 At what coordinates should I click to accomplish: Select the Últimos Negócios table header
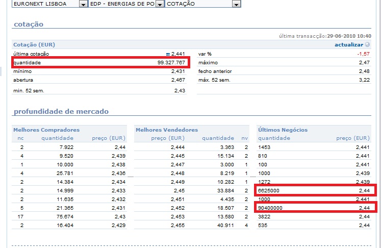point(283,130)
